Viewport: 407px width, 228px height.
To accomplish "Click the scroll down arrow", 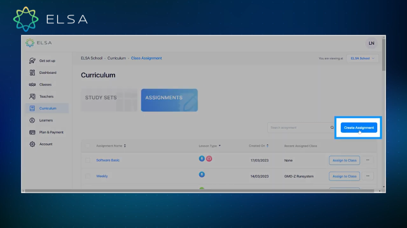I will coord(384,187).
